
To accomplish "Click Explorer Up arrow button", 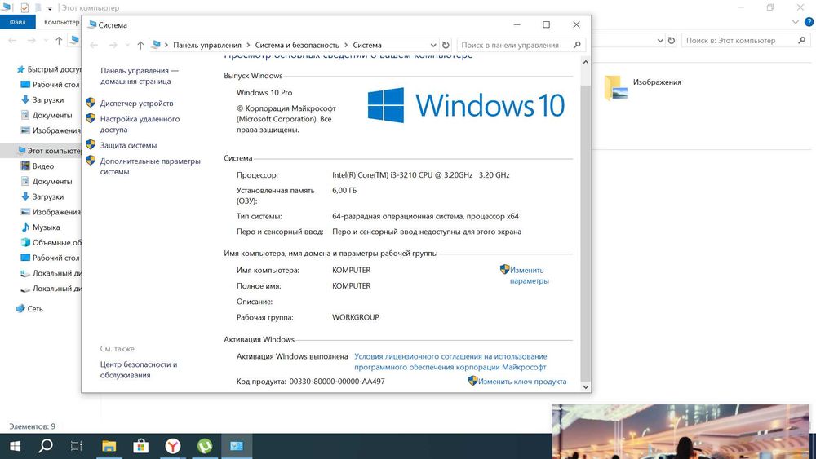I will [59, 41].
